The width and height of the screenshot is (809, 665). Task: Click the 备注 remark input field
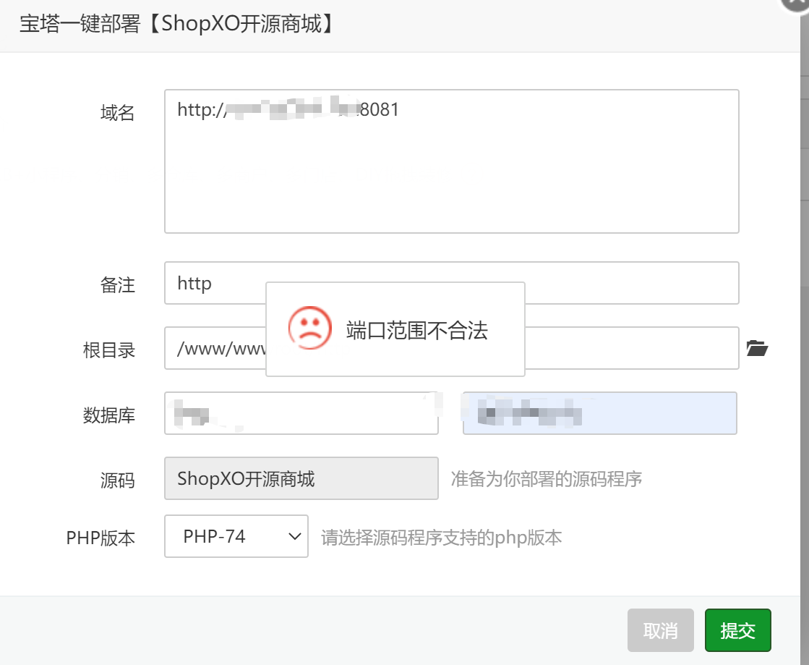click(x=451, y=283)
